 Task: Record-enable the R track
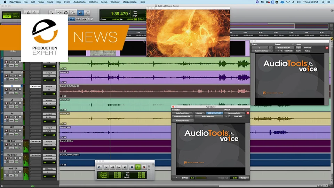[6, 76]
